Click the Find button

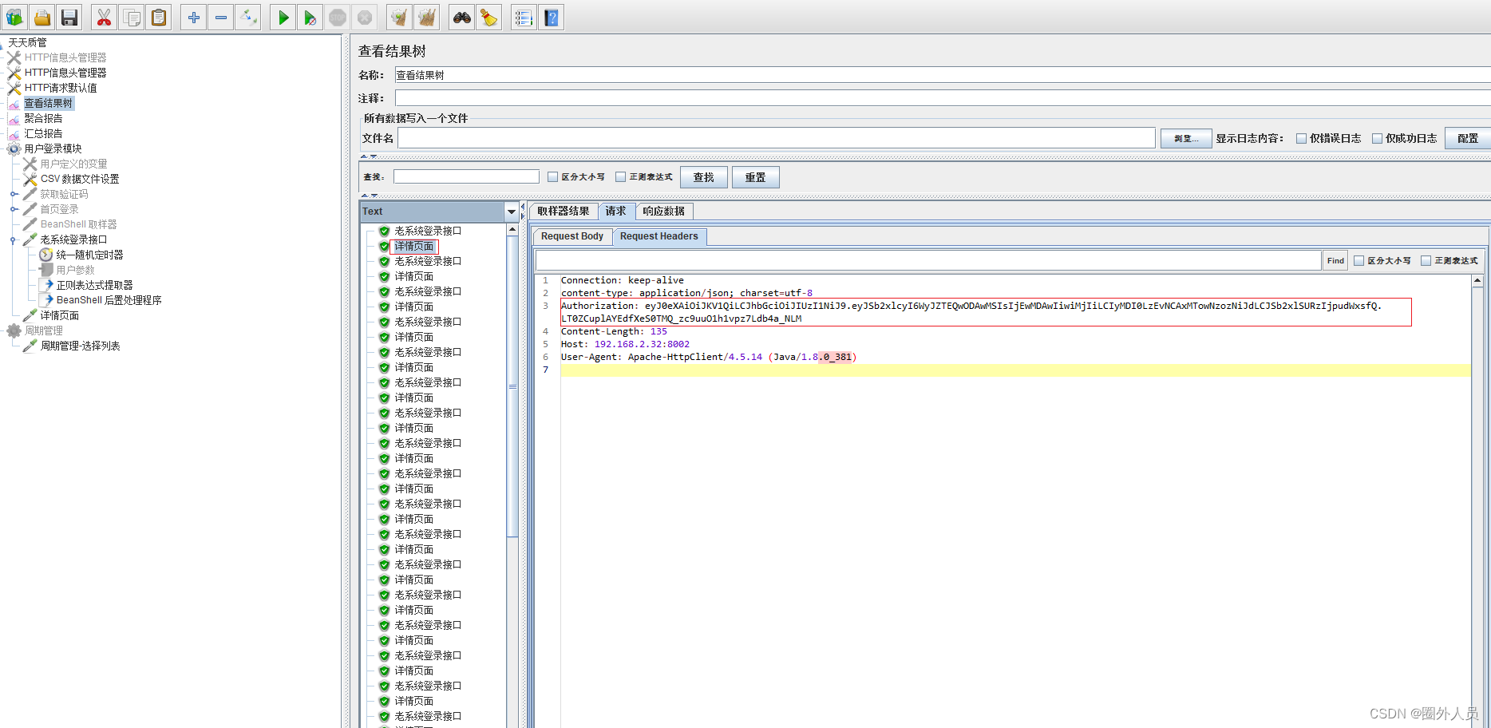pos(1335,260)
